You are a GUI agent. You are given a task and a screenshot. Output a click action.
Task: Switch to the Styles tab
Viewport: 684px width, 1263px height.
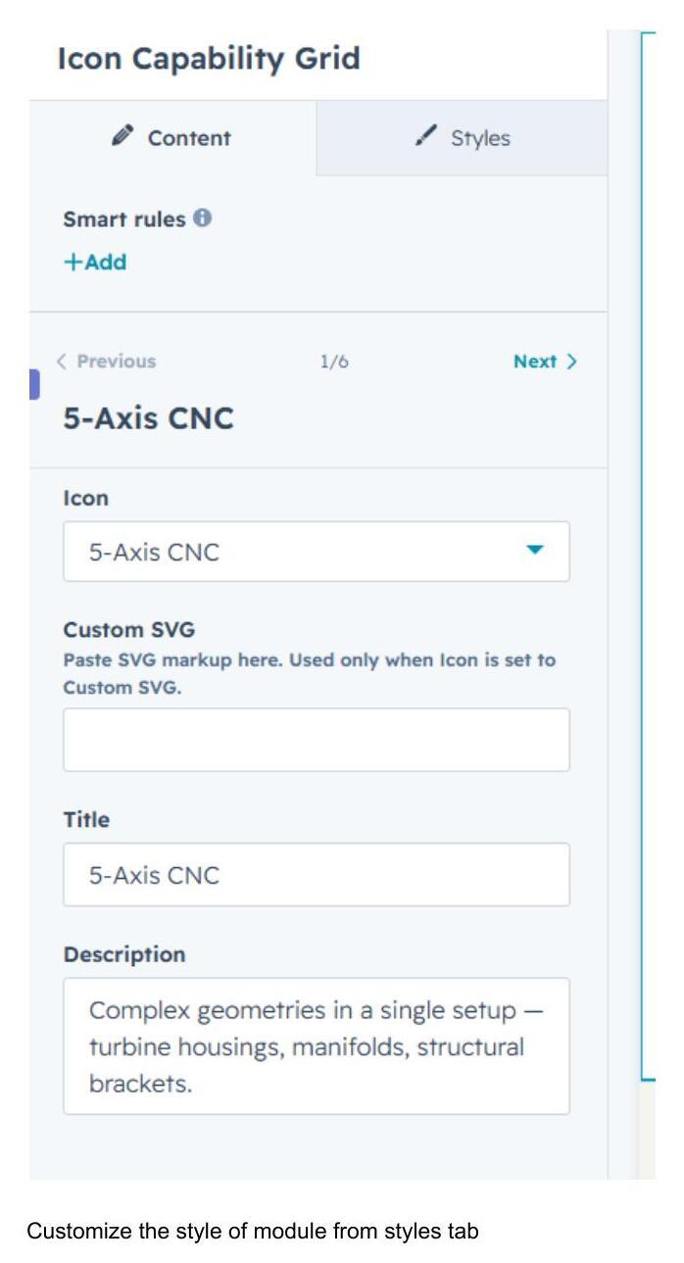(462, 138)
